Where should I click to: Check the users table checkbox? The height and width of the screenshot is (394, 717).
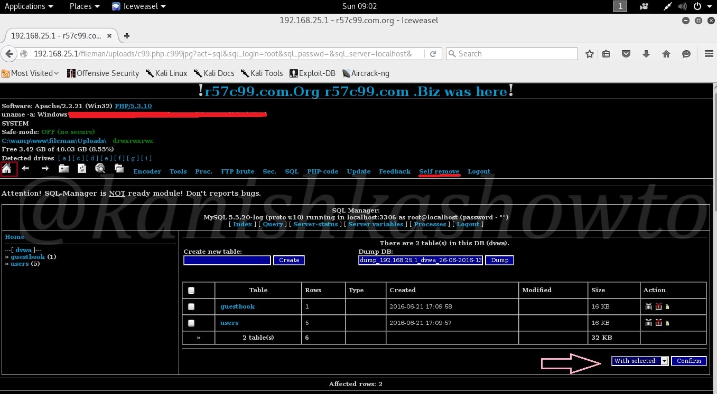click(x=191, y=323)
